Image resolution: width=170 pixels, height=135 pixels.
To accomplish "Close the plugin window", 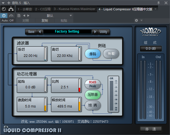I will pyautogui.click(x=166, y=3).
